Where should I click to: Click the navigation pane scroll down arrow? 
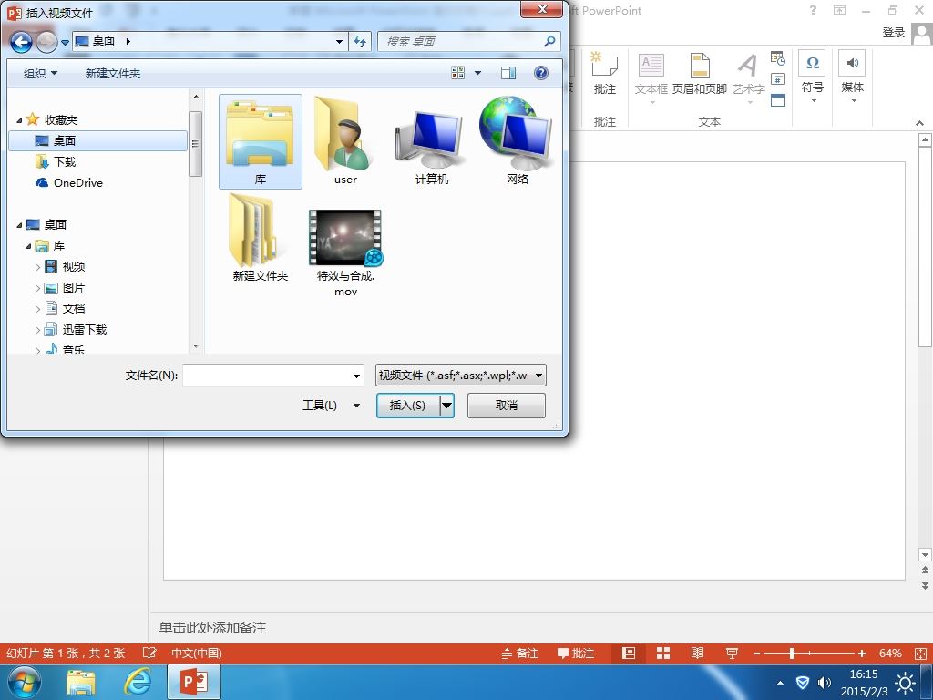tap(196, 345)
